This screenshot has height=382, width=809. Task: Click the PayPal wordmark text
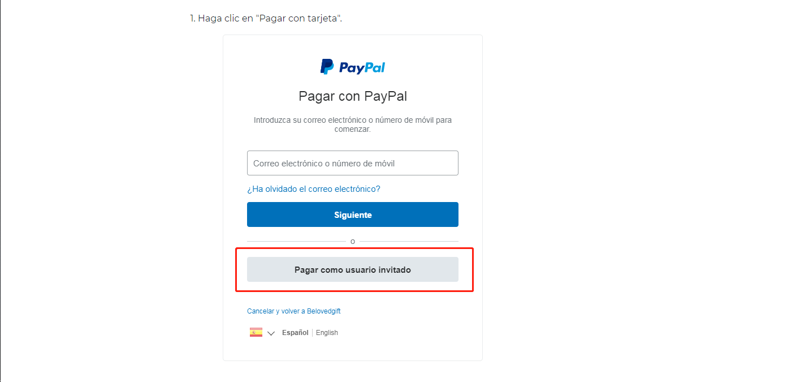pos(362,68)
